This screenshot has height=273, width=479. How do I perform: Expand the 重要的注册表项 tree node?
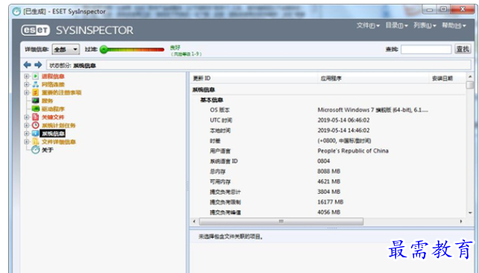coord(27,92)
